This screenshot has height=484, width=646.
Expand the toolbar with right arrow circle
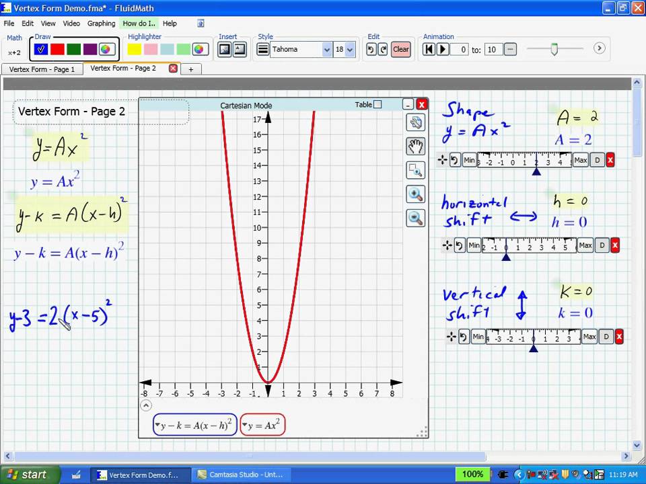[599, 48]
